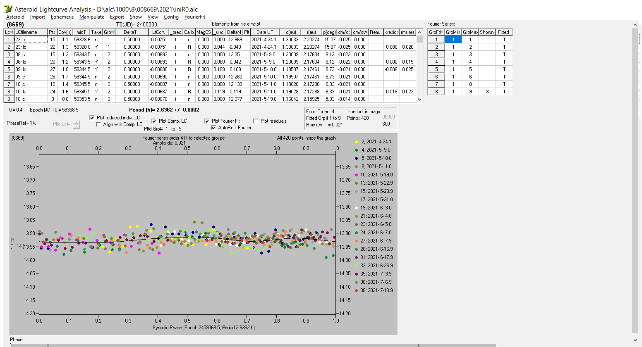The width and height of the screenshot is (642, 347).
Task: Click GrpMax cell 9 in Fourier row 8
Action: click(x=470, y=92)
